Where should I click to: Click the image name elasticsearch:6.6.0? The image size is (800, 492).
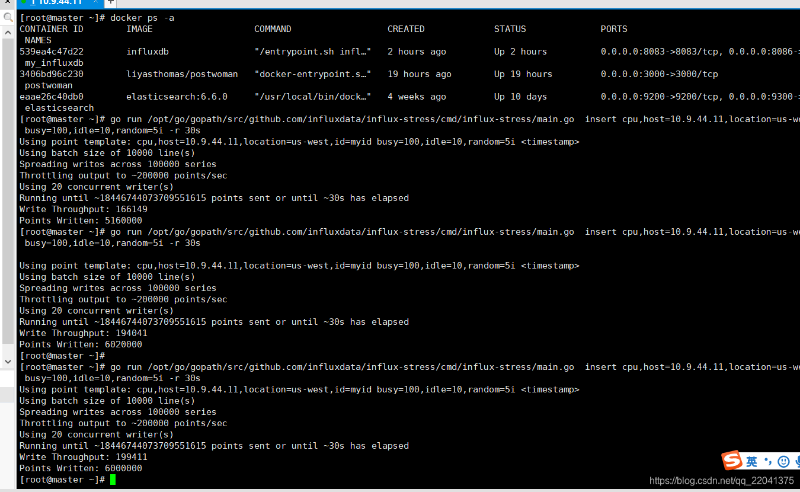click(x=177, y=97)
